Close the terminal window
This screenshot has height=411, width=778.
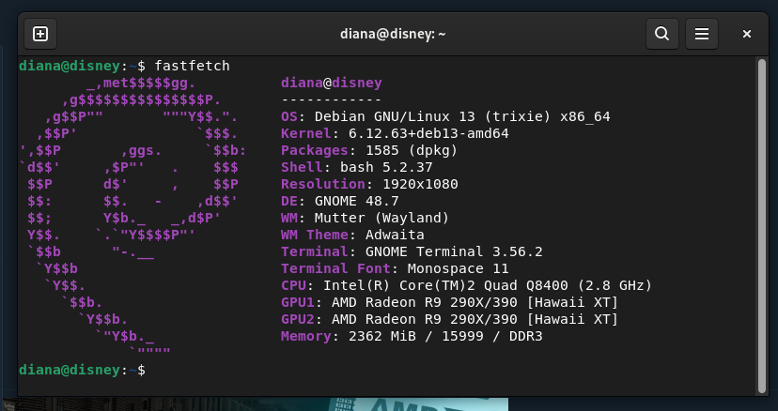[747, 34]
